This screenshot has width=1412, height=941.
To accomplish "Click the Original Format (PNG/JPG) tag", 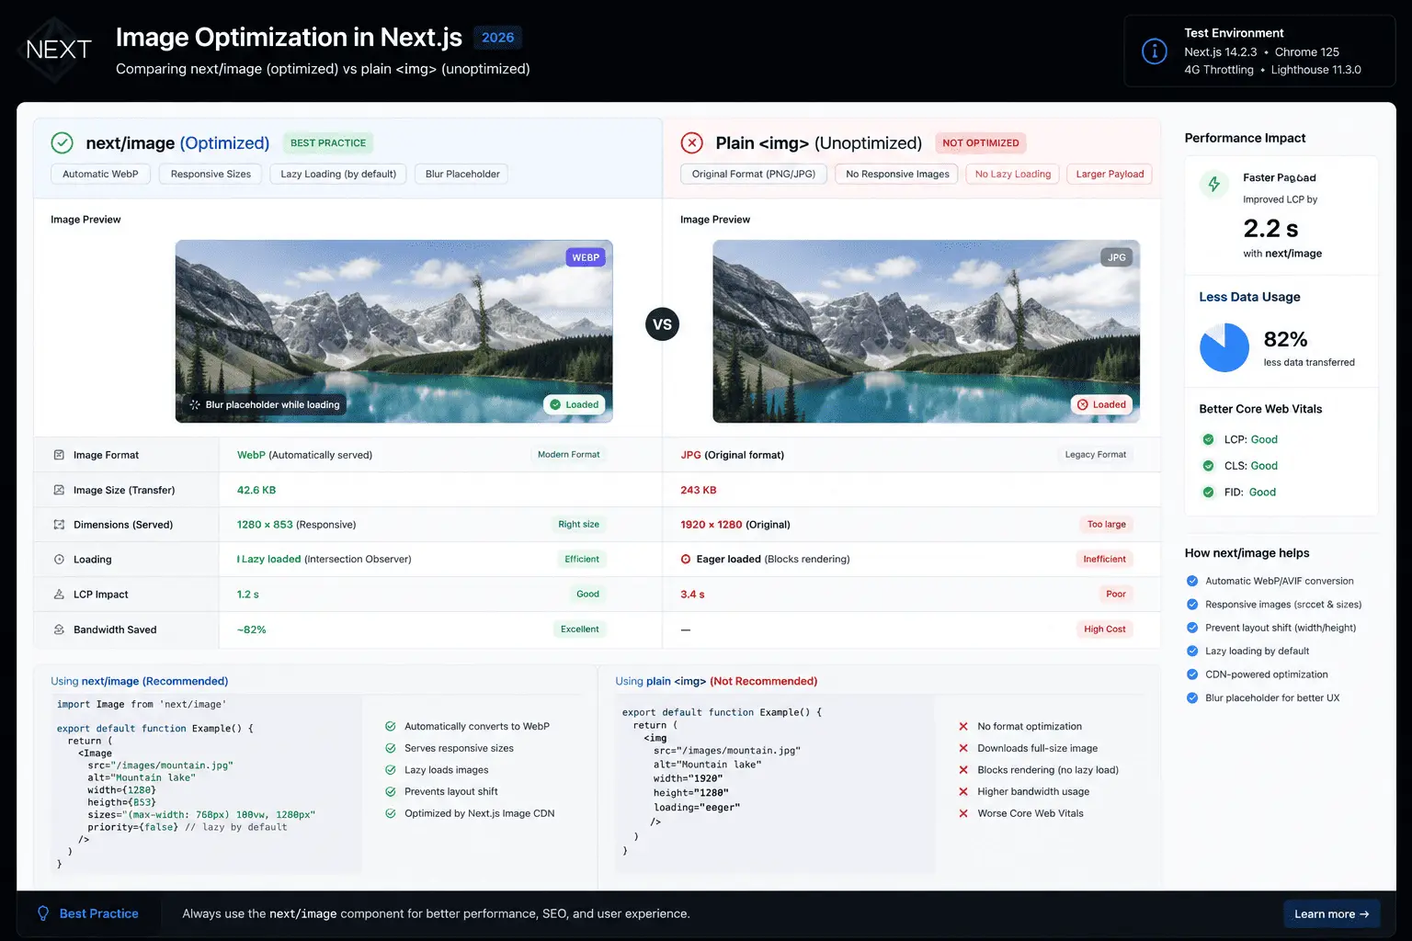I will click(754, 174).
